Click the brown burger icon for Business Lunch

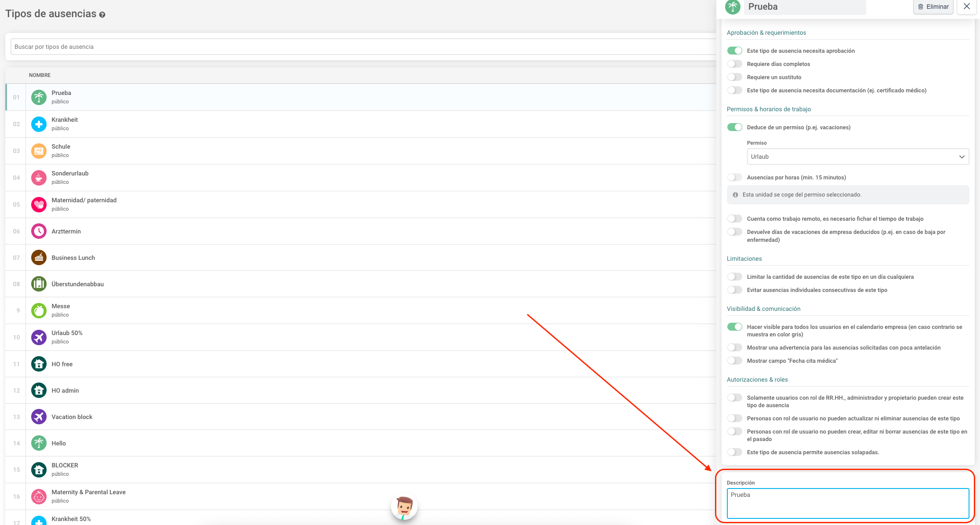[39, 258]
